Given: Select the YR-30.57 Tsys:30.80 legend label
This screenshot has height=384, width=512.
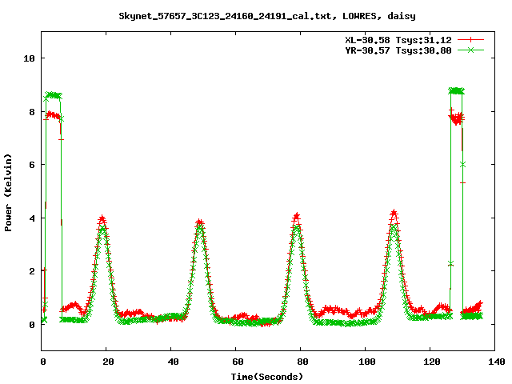Looking at the screenshot, I should click(x=398, y=50).
